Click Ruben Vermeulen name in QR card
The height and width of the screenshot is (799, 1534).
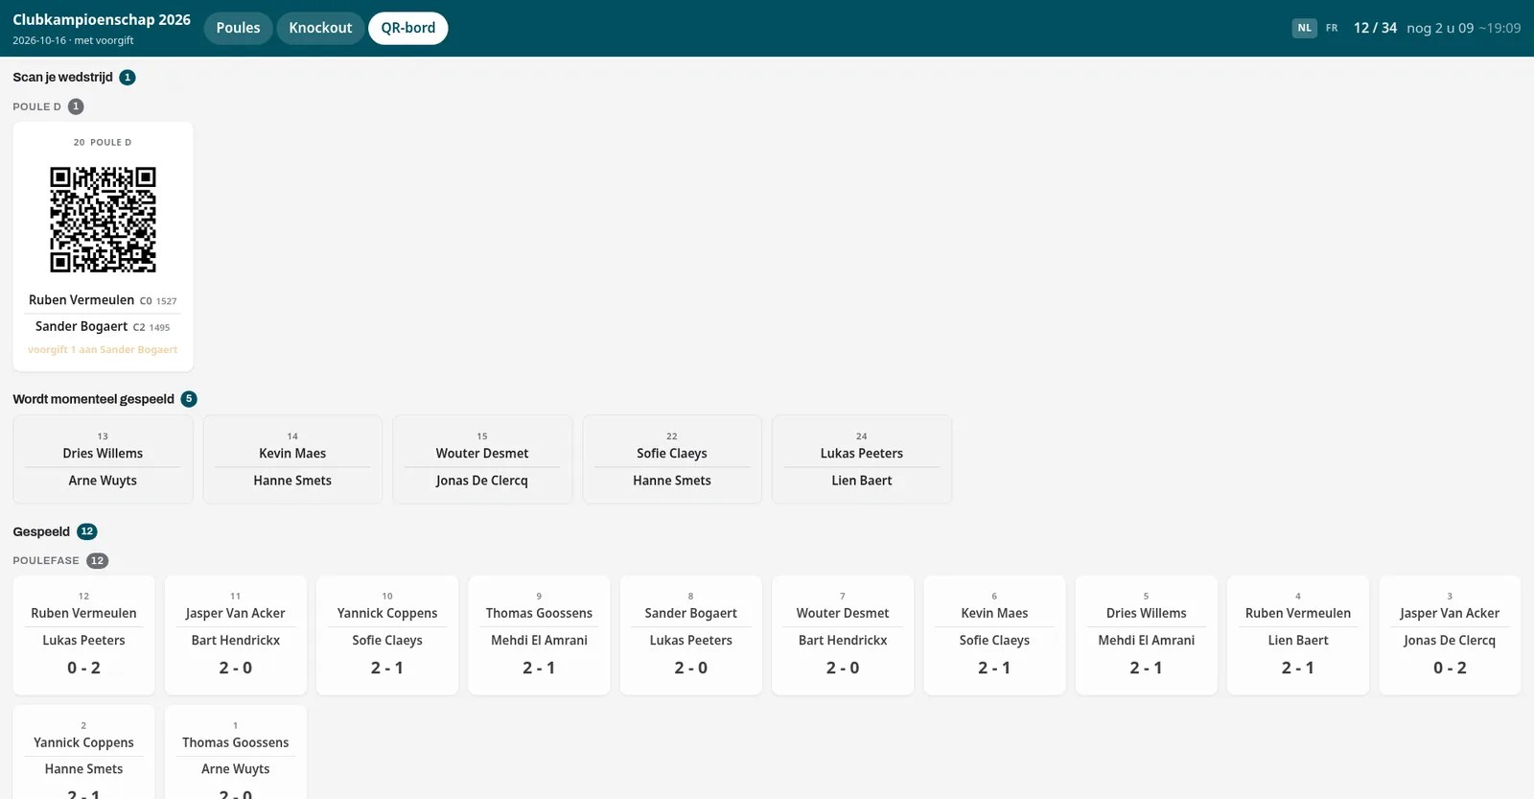tap(81, 300)
